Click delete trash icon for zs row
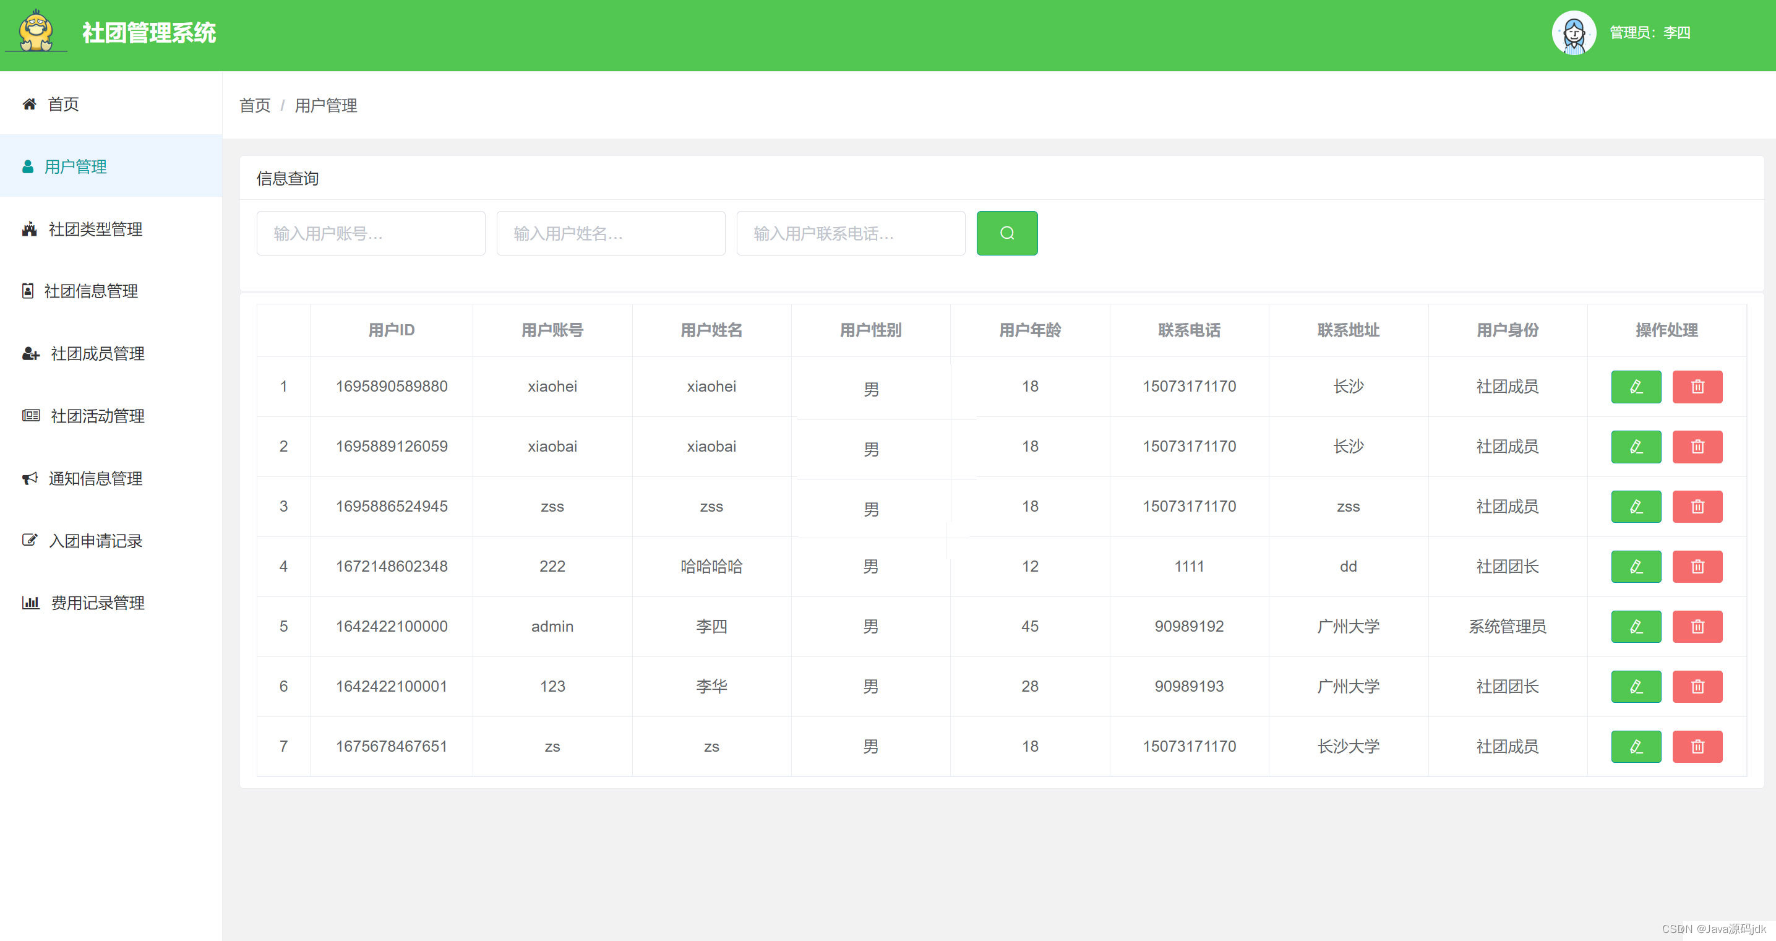The width and height of the screenshot is (1776, 941). [1697, 747]
